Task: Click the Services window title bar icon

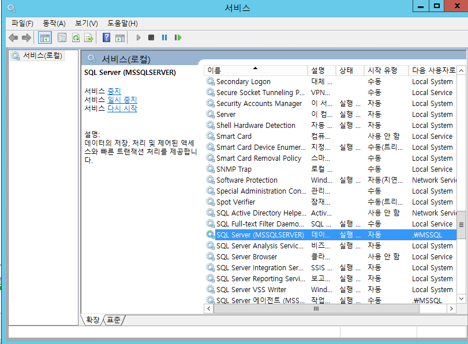Action: click(x=12, y=8)
